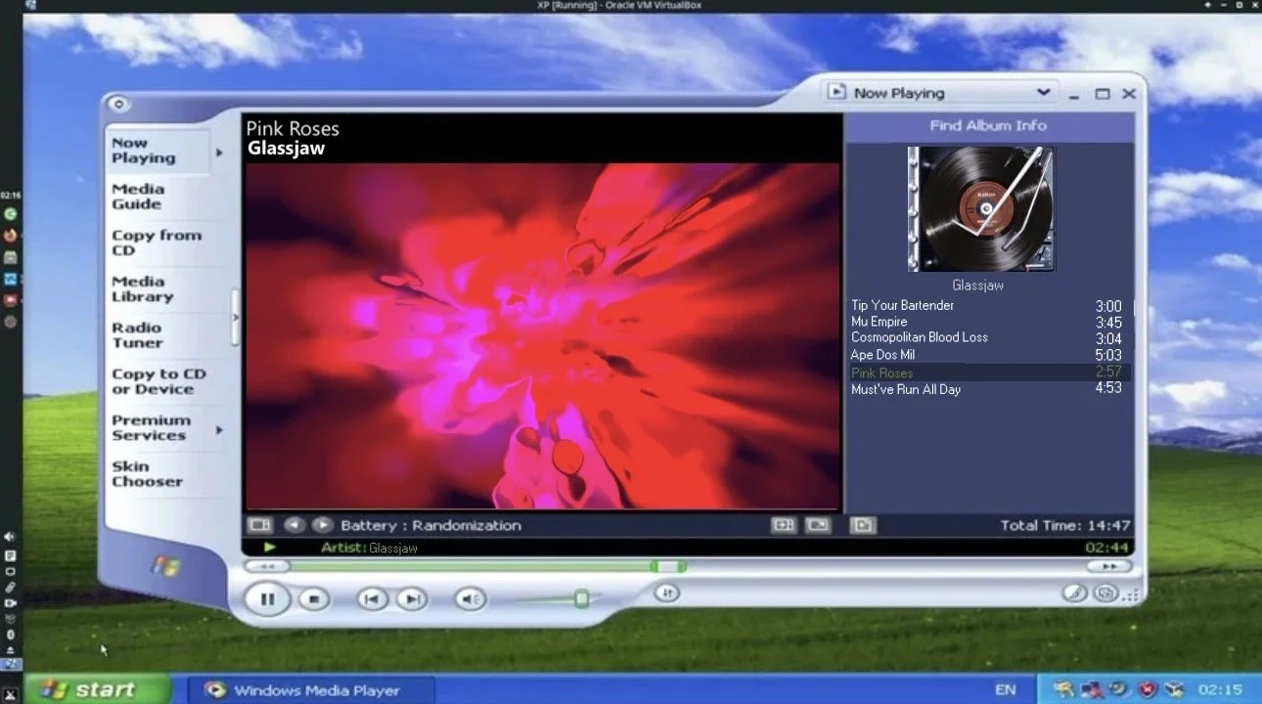The image size is (1262, 704).
Task: Collapse the taskbar panel handle
Action: coord(235,318)
